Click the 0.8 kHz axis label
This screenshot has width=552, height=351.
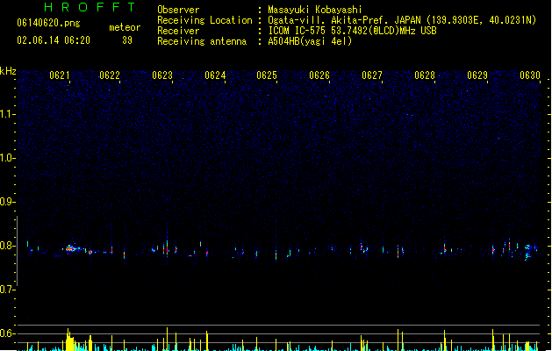pos(7,246)
